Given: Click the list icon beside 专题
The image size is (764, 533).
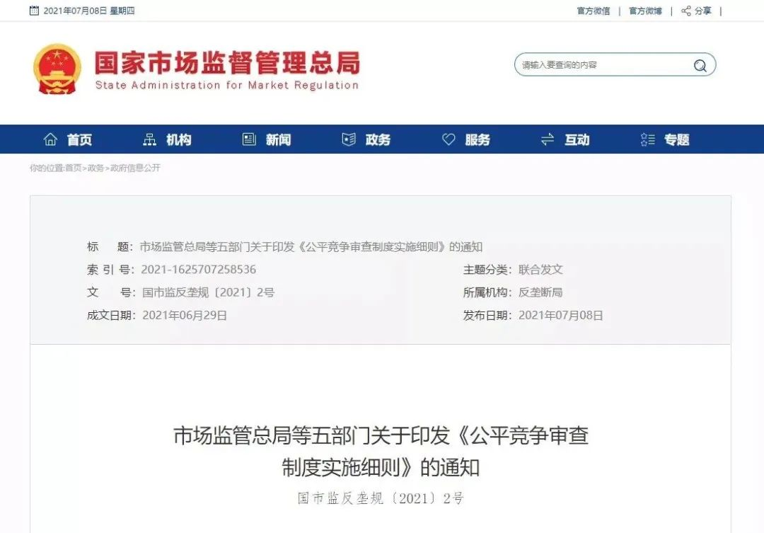Looking at the screenshot, I should [x=647, y=139].
